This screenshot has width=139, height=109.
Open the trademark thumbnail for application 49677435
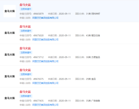10,98
